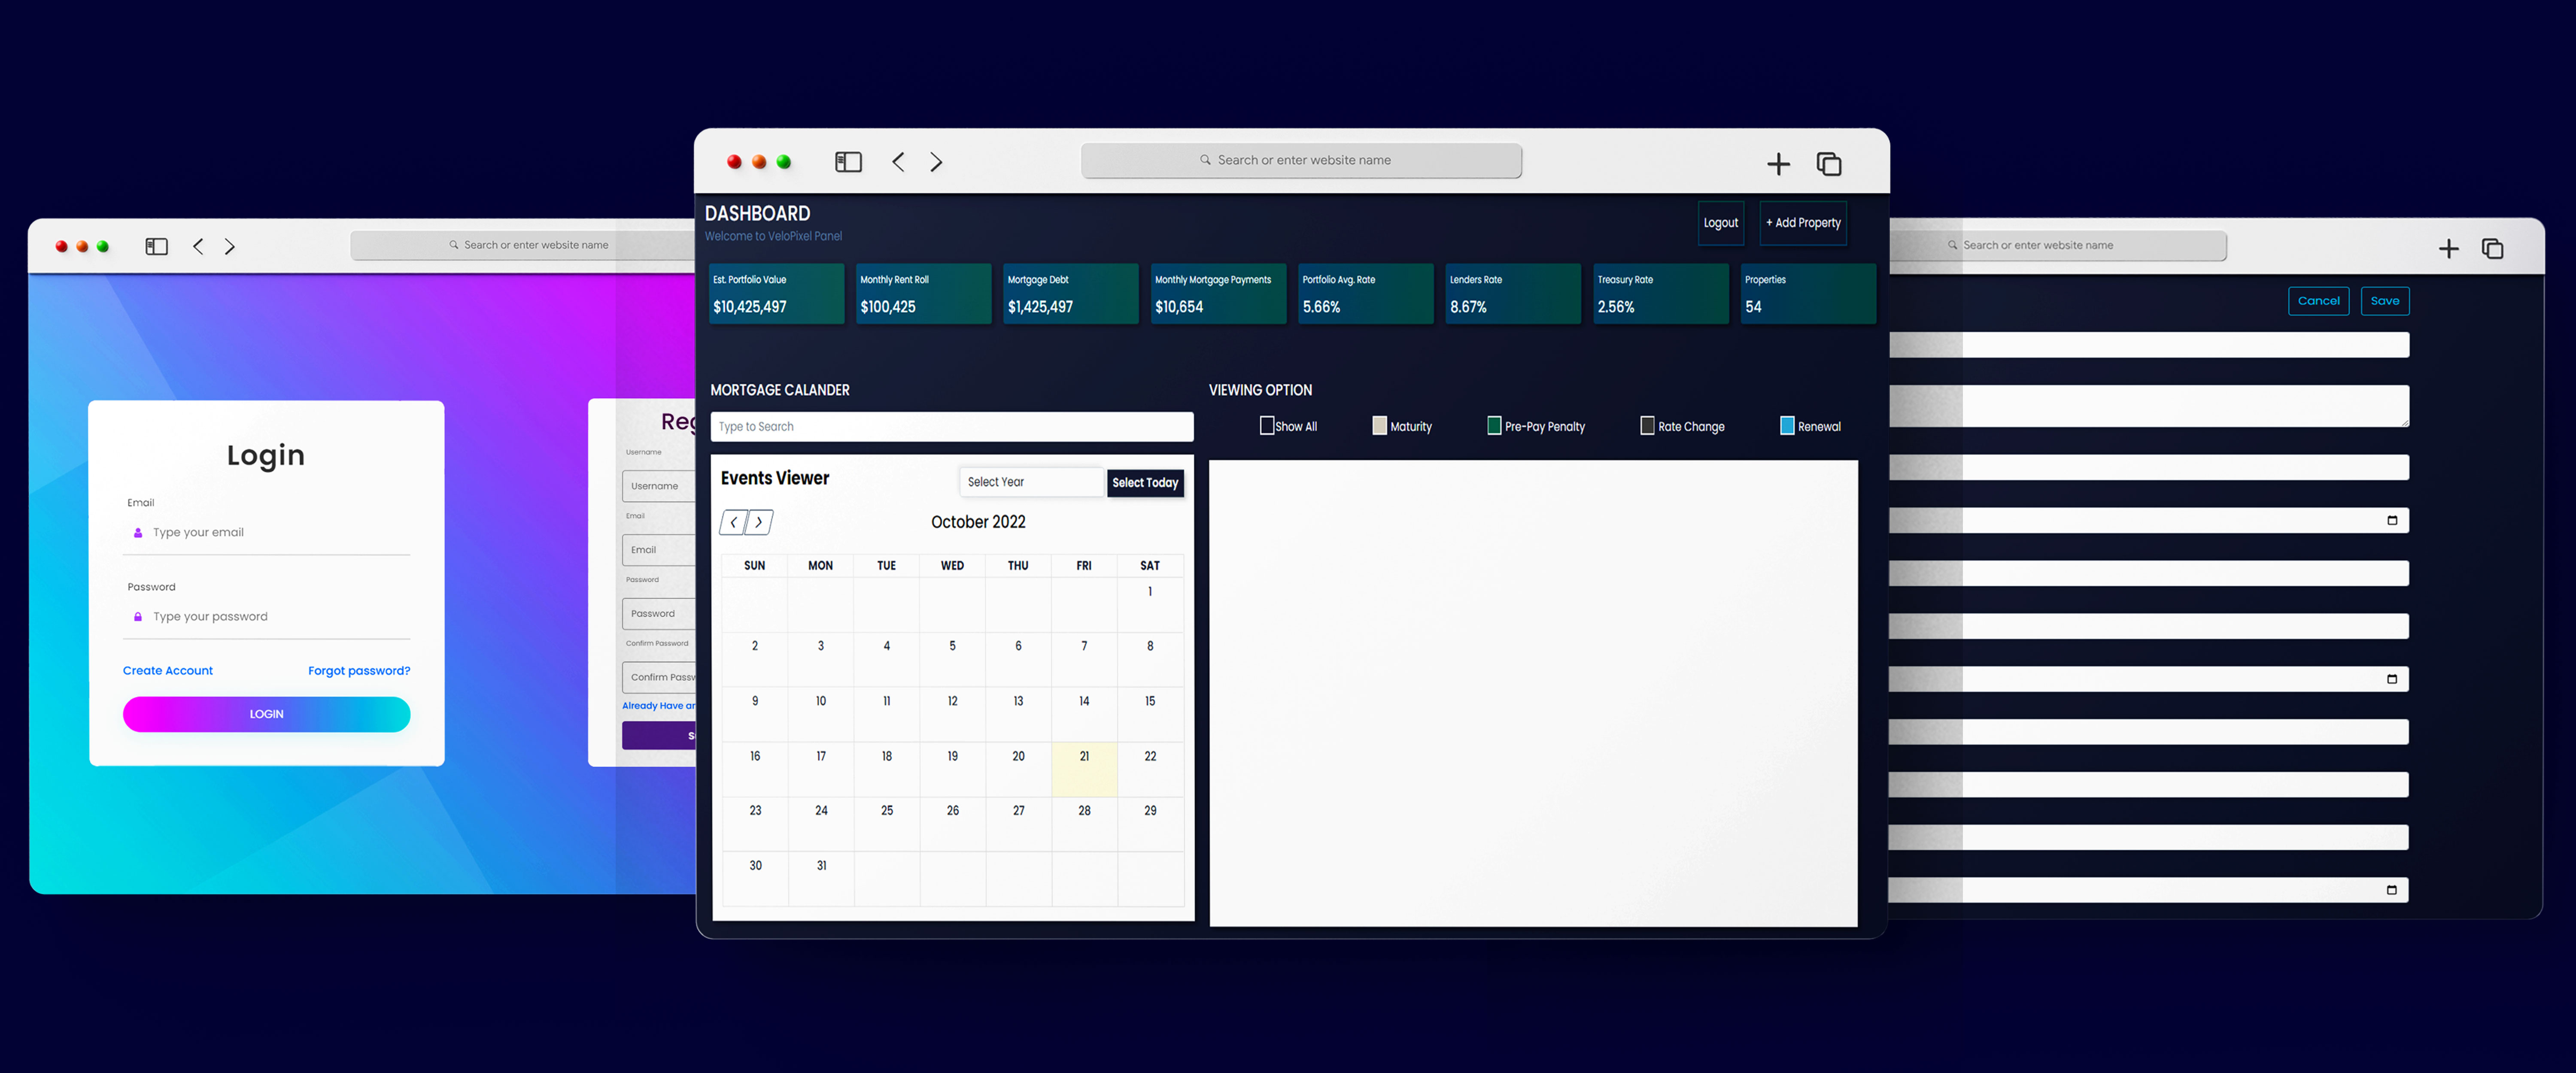Select highlighted October 21 in calendar
2576x1073 pixels.
point(1084,769)
